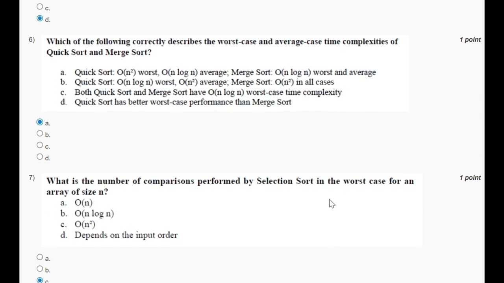Click the selected radio d above question 6
504x283 pixels.
(40, 18)
